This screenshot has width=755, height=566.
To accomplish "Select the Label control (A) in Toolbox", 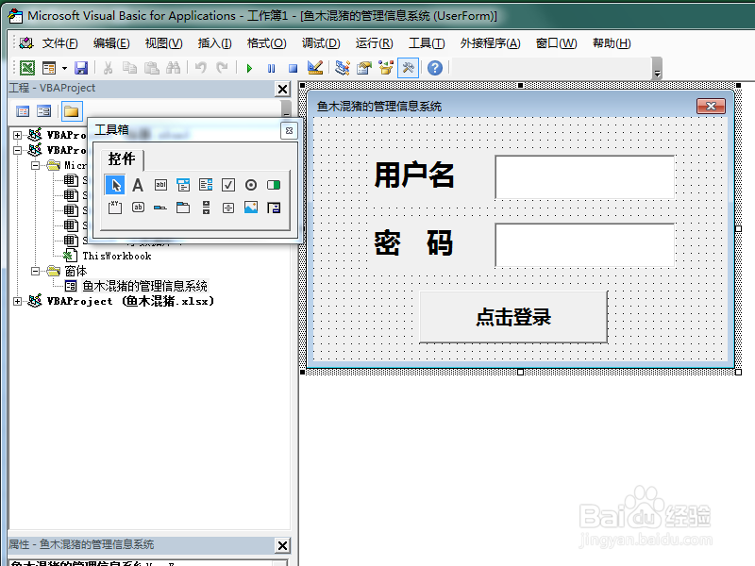I will (x=138, y=185).
